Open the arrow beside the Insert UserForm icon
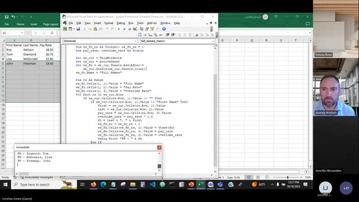The image size is (359, 202). tap(73, 29)
